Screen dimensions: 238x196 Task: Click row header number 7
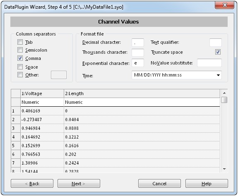(16, 163)
